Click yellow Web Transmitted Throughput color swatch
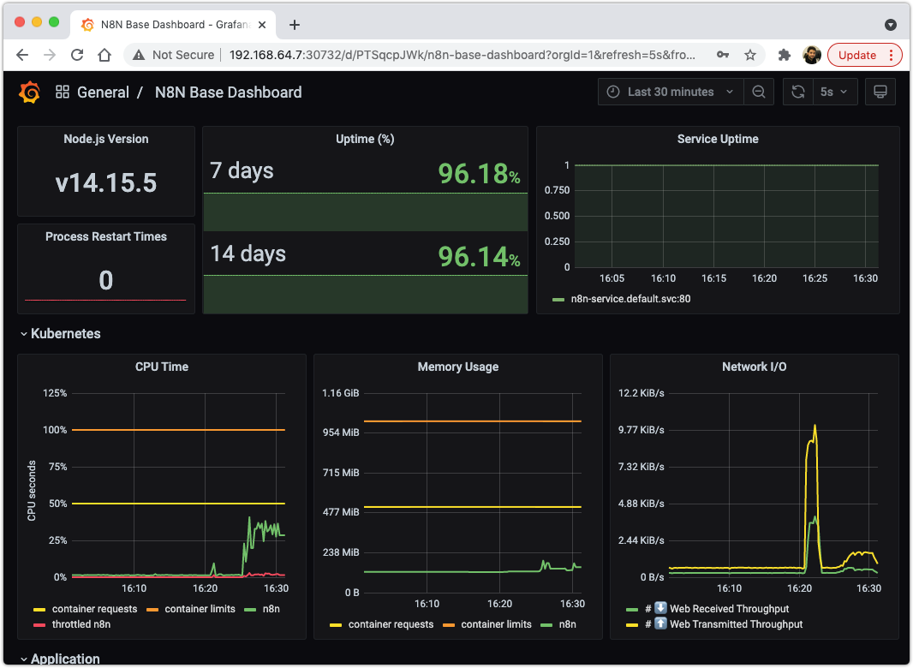This screenshot has height=668, width=913. pyautogui.click(x=632, y=625)
